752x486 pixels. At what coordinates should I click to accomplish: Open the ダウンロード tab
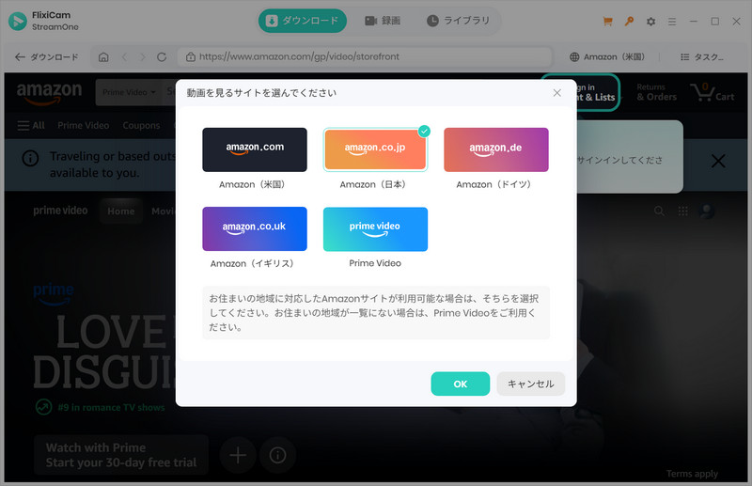302,21
